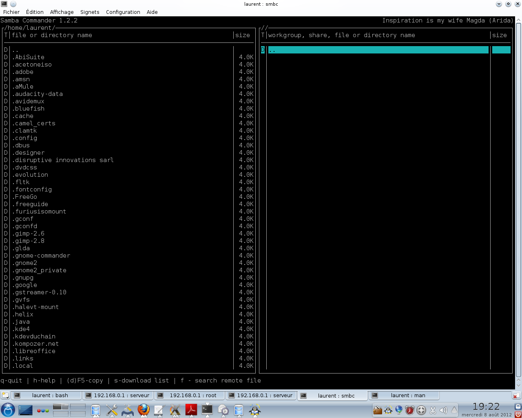The width and height of the screenshot is (522, 418).
Task: Open the X11 tools launcher icon
Action: click(x=175, y=410)
